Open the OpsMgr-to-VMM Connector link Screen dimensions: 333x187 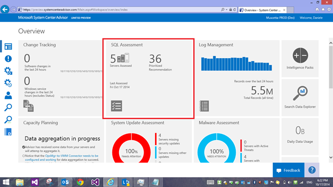coord(61,158)
